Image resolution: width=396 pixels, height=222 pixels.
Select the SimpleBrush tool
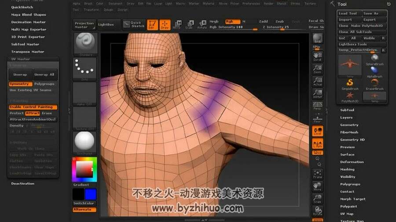click(x=350, y=85)
